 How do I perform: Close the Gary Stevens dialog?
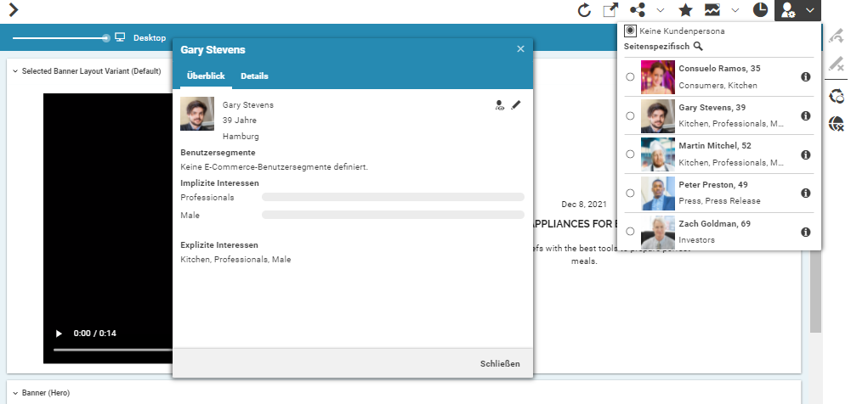tap(520, 49)
